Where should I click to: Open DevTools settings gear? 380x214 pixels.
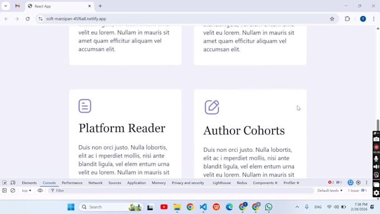pos(358,183)
